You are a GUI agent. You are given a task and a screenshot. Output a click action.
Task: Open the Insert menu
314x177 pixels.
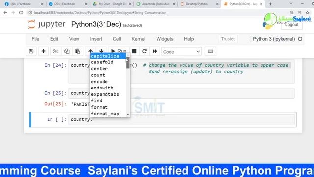coord(96,39)
